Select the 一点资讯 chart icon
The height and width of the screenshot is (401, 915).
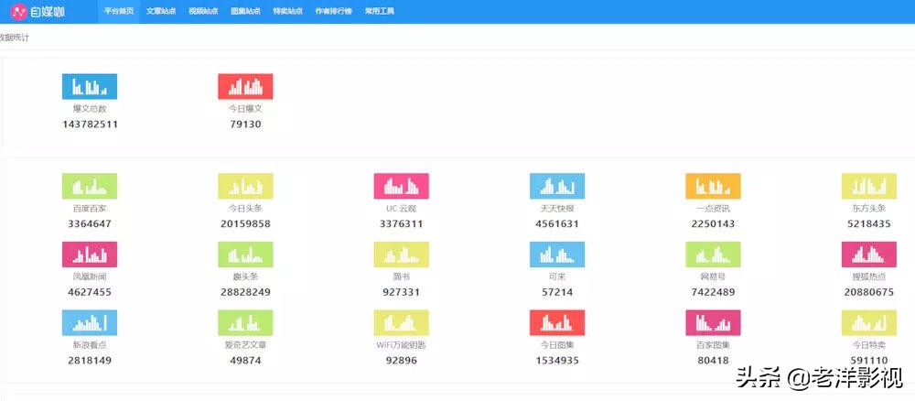click(x=713, y=186)
